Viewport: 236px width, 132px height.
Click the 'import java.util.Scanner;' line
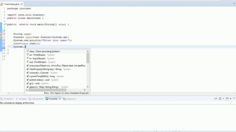tap(26, 15)
